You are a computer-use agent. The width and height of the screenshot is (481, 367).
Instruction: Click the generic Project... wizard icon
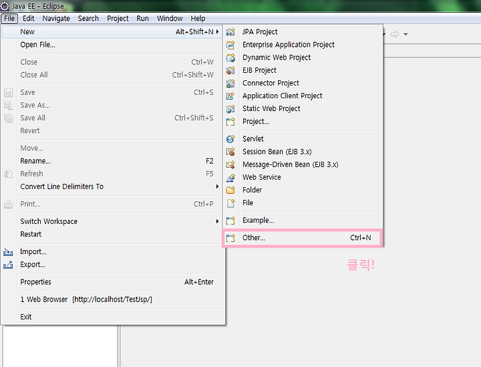point(230,122)
